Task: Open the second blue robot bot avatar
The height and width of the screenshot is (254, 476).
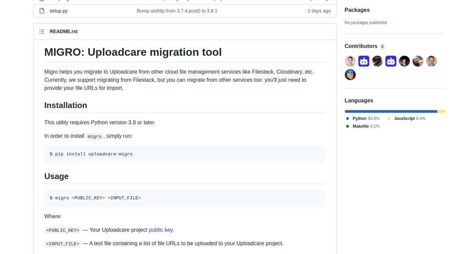Action: (x=391, y=61)
